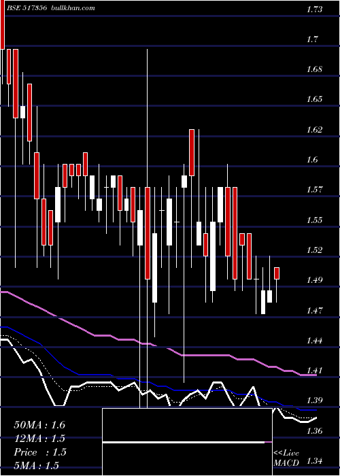Click the 1.7 price axis label
The width and height of the screenshot is (340, 476).
point(312,39)
